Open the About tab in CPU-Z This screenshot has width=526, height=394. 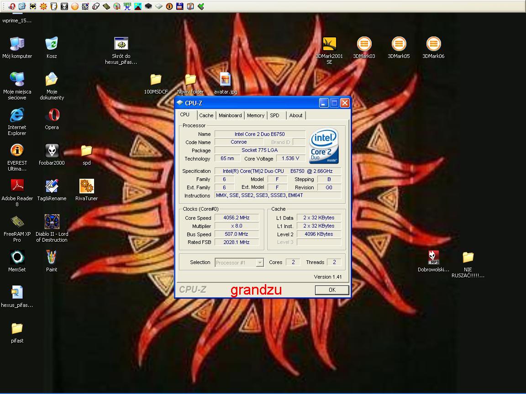click(x=296, y=115)
